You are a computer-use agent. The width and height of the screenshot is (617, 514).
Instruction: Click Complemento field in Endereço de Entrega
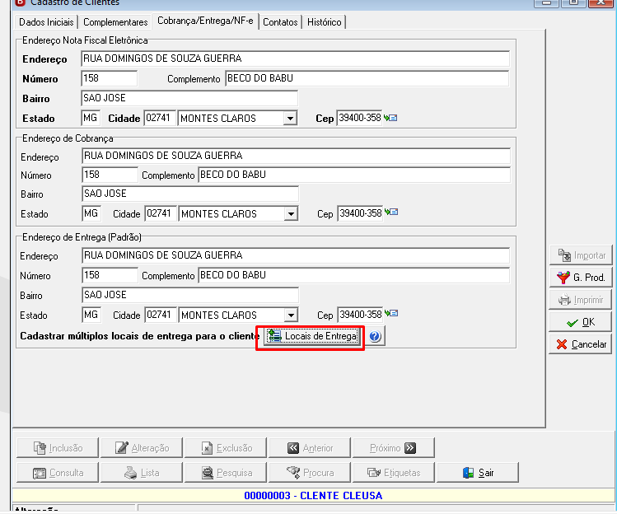[353, 275]
